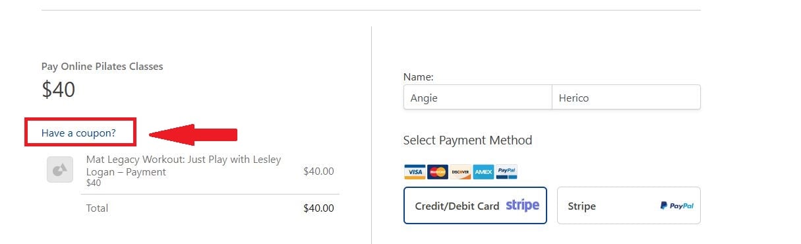Click the AMEX card icon
801x244 pixels.
[483, 172]
